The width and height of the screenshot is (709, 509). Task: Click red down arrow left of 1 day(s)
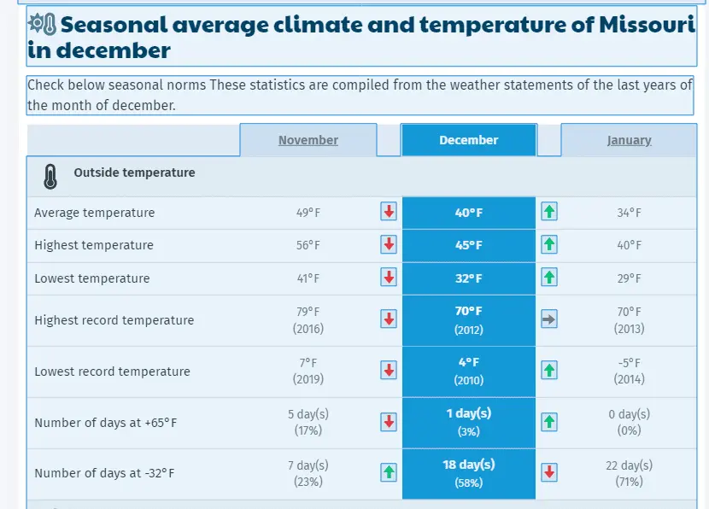click(x=389, y=422)
